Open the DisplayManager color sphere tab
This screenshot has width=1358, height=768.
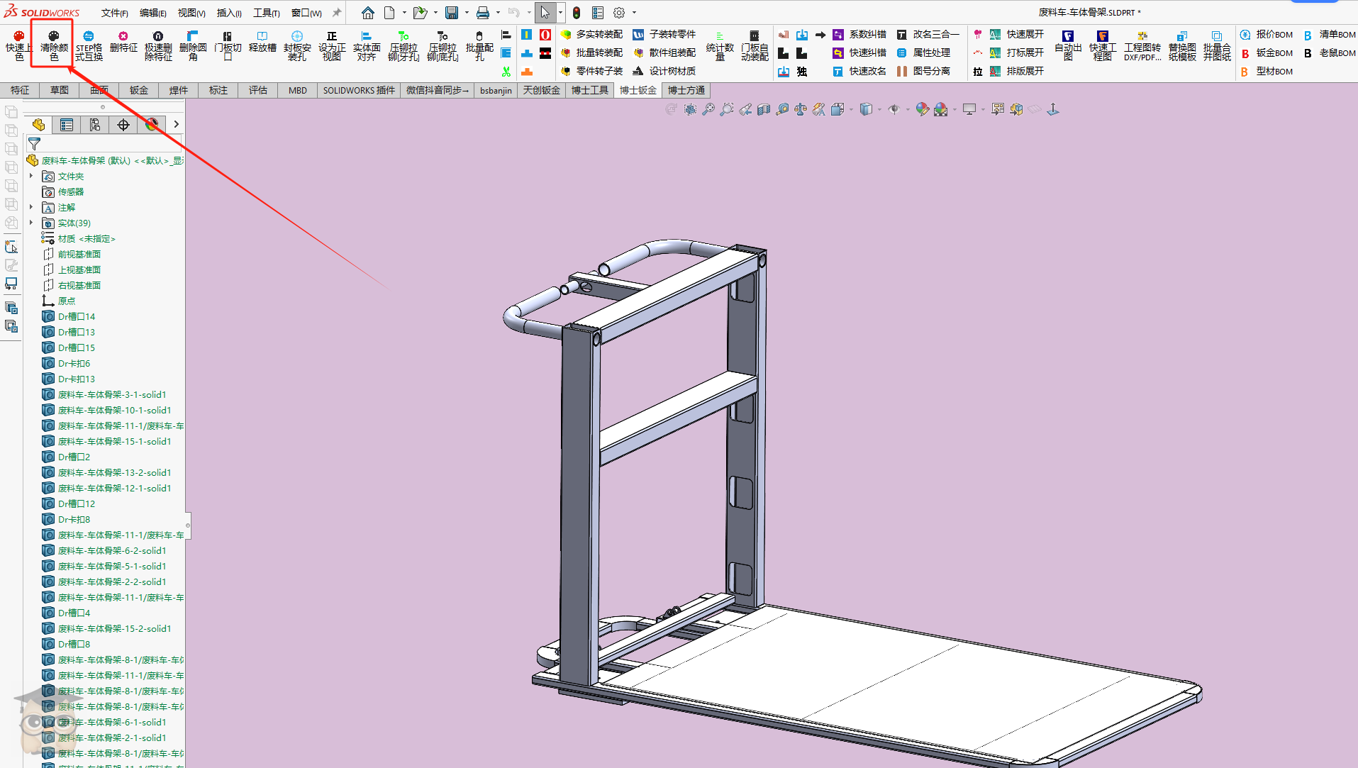click(x=152, y=125)
